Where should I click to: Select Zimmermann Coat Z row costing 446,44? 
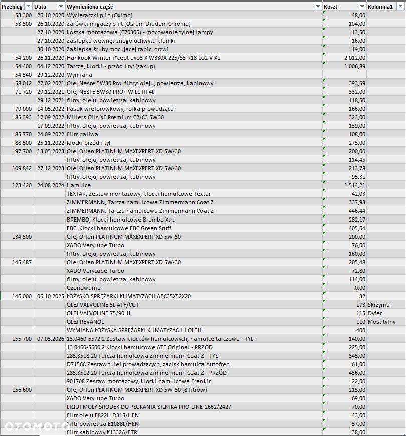click(194, 211)
